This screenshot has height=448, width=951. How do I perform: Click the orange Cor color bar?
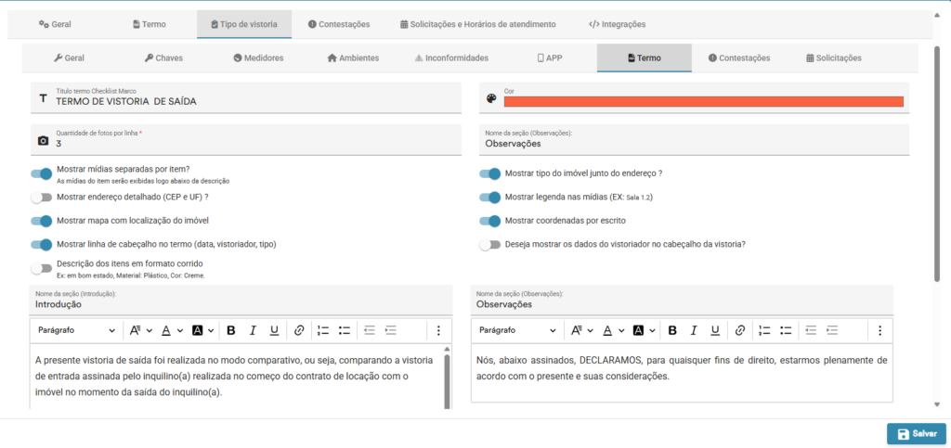pos(702,101)
